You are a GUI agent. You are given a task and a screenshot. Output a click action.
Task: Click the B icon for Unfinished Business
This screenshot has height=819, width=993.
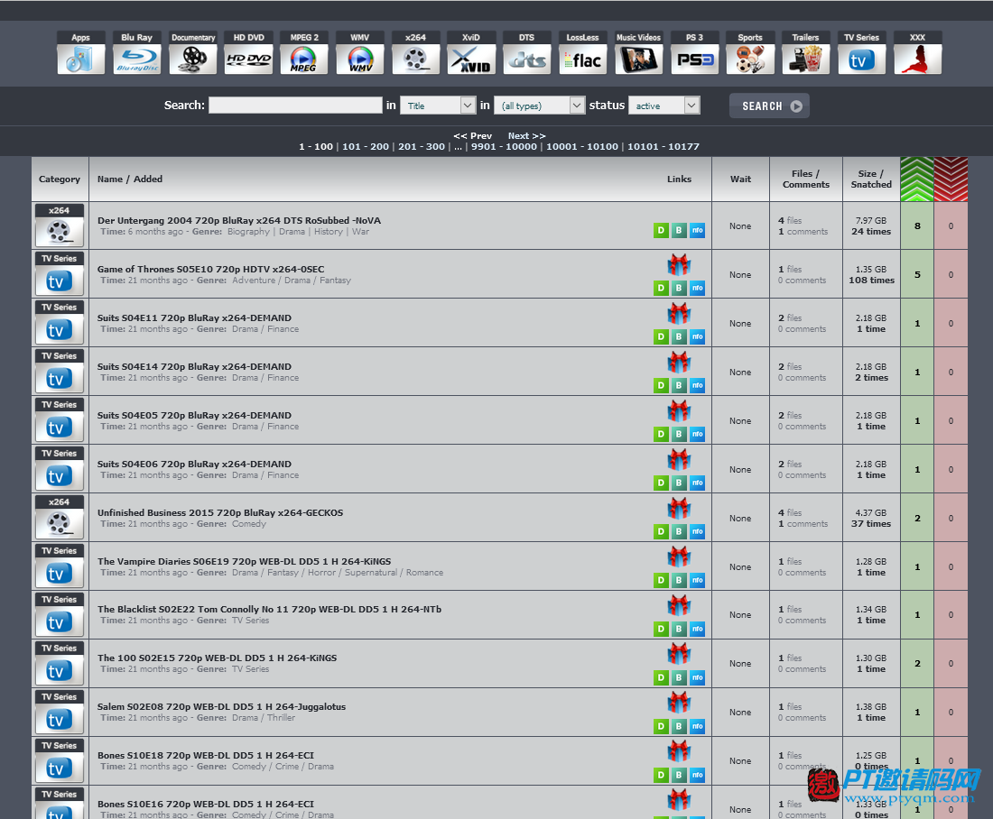(679, 531)
